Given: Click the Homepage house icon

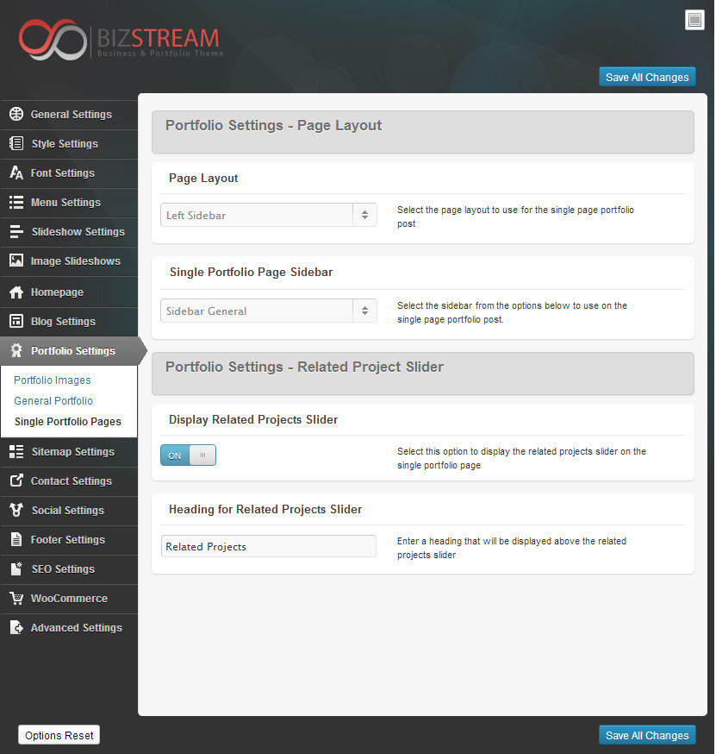Looking at the screenshot, I should tap(16, 292).
